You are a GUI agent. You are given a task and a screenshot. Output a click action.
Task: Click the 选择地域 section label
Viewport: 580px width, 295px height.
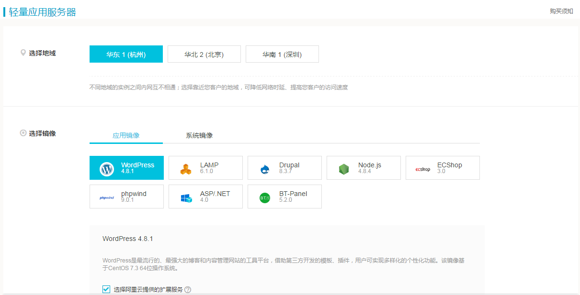pyautogui.click(x=42, y=53)
